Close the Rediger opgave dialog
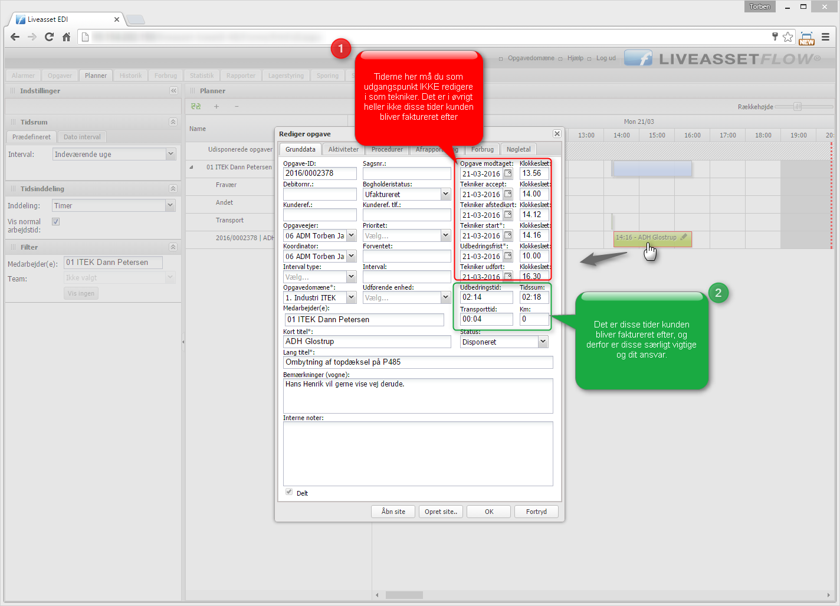The image size is (840, 606). tap(557, 134)
